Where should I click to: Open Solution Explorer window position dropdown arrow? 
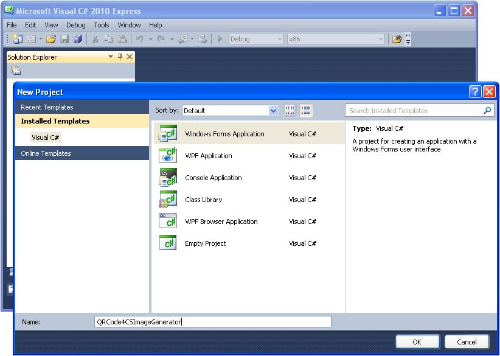(x=111, y=57)
